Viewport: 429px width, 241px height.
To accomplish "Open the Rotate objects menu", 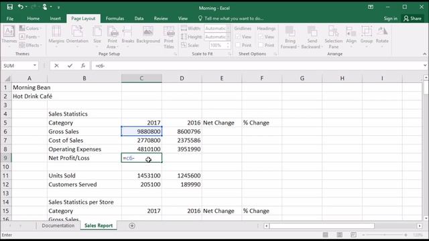I will pyautogui.click(x=382, y=37).
